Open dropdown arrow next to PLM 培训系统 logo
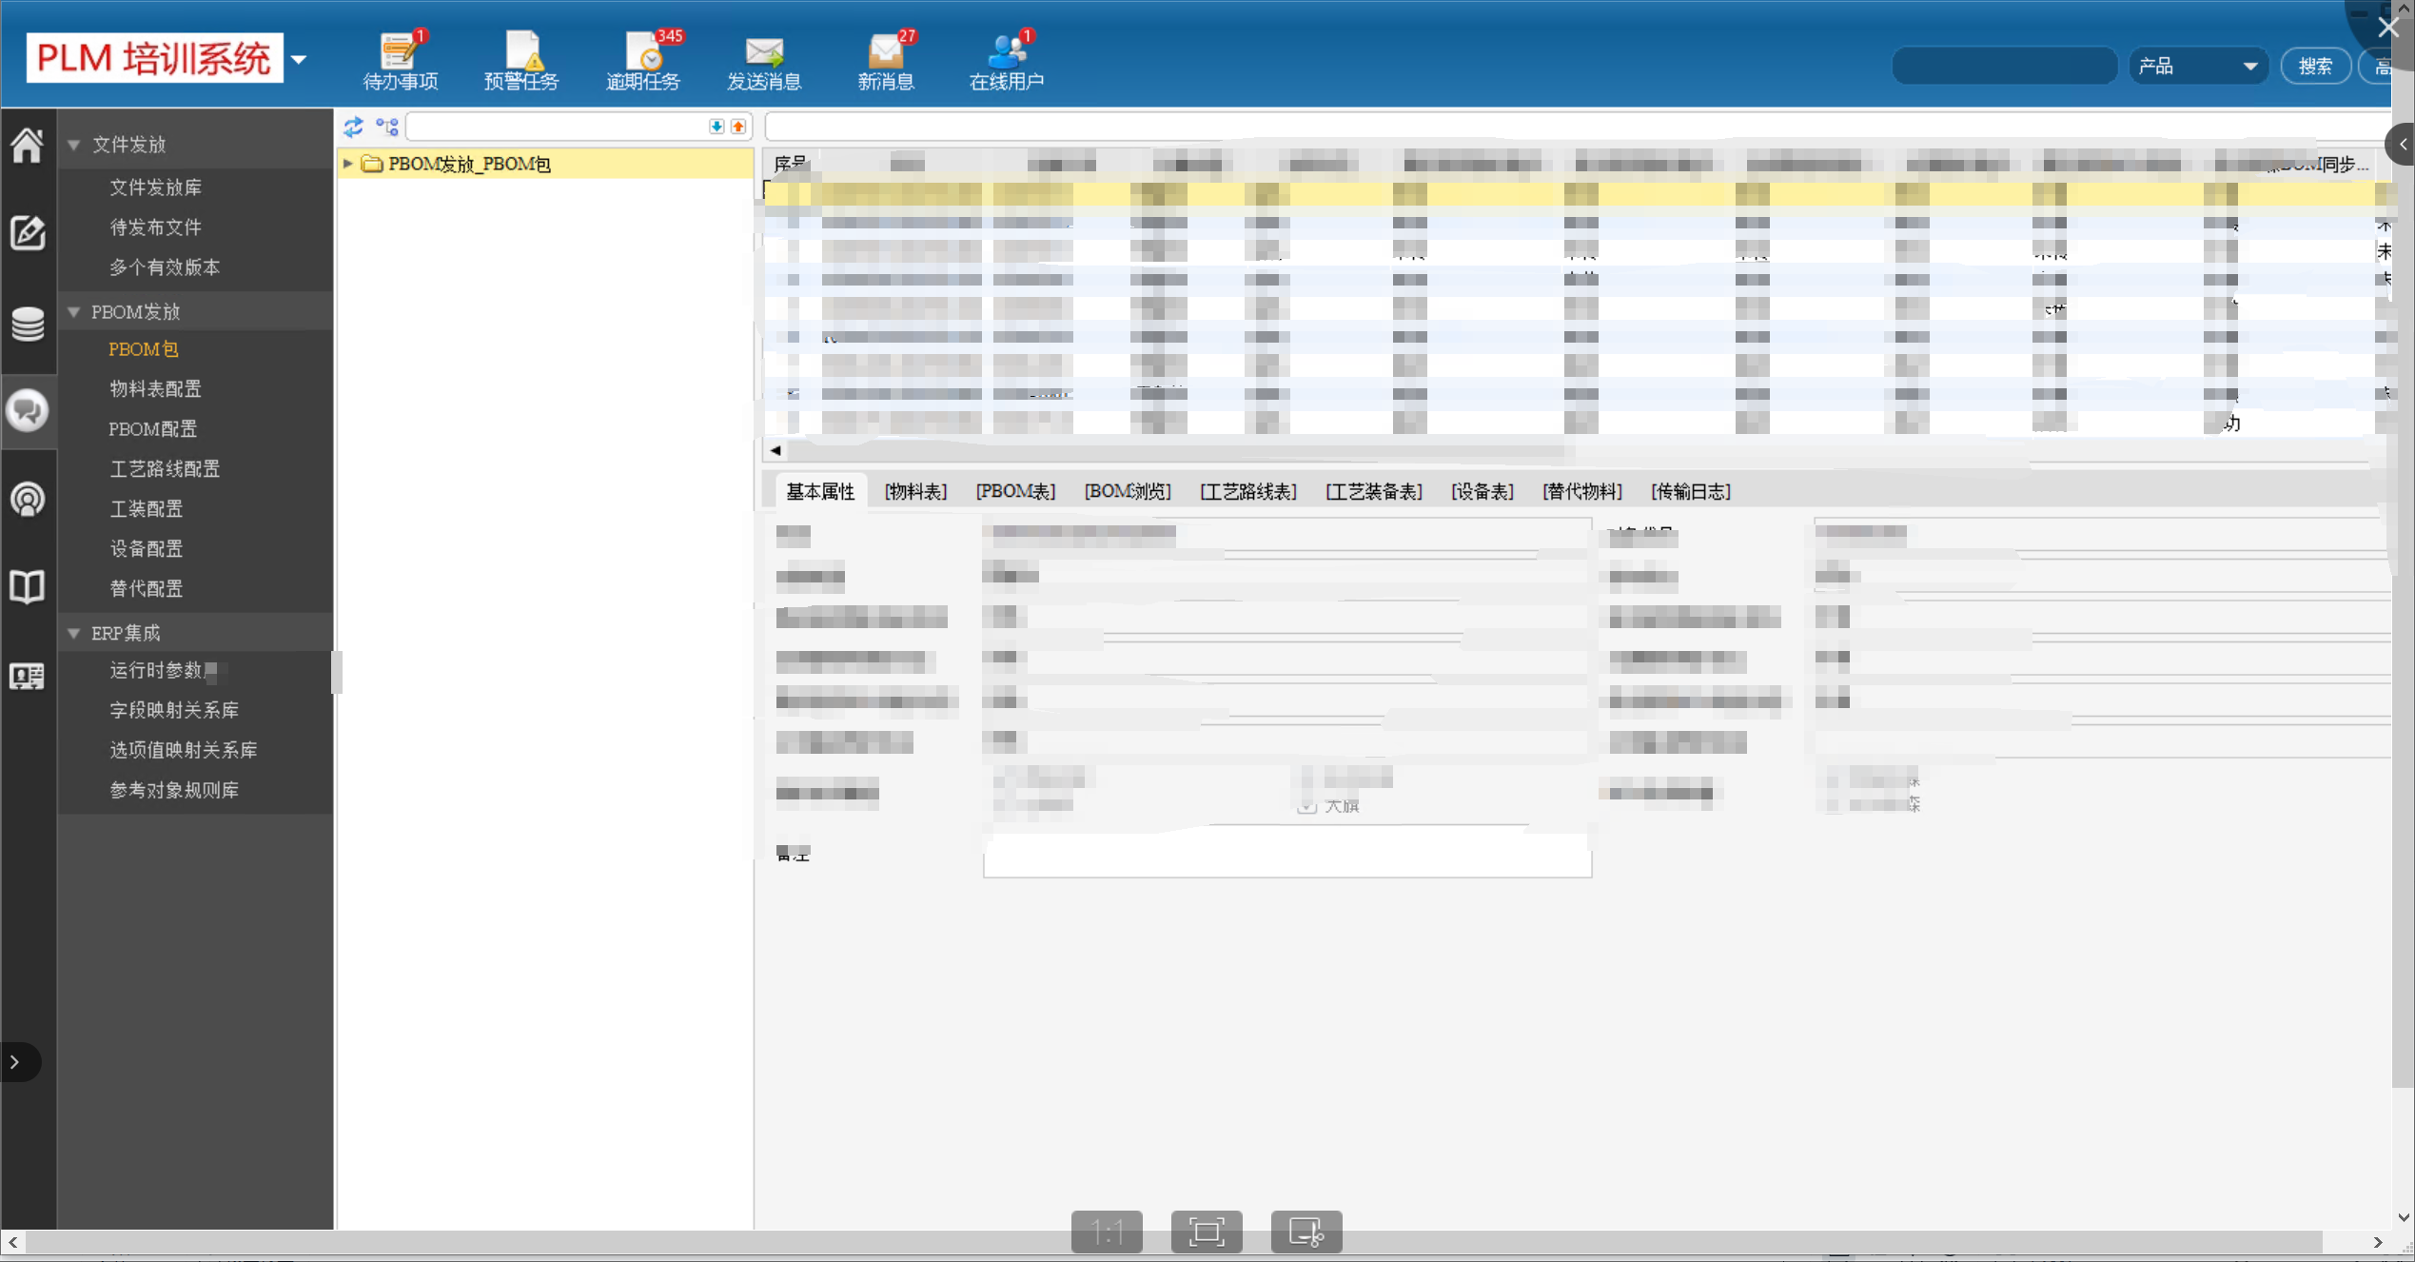Screen dimensions: 2415x1262 pos(299,59)
